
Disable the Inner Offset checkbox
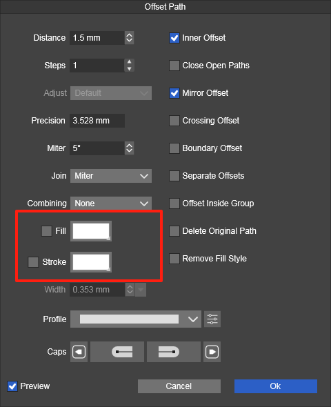click(x=174, y=38)
